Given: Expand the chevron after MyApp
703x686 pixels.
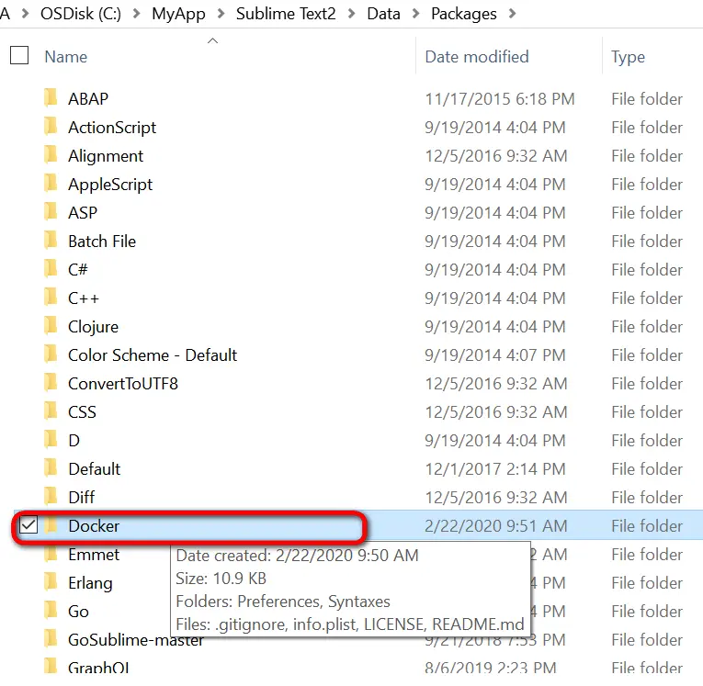Looking at the screenshot, I should (221, 14).
